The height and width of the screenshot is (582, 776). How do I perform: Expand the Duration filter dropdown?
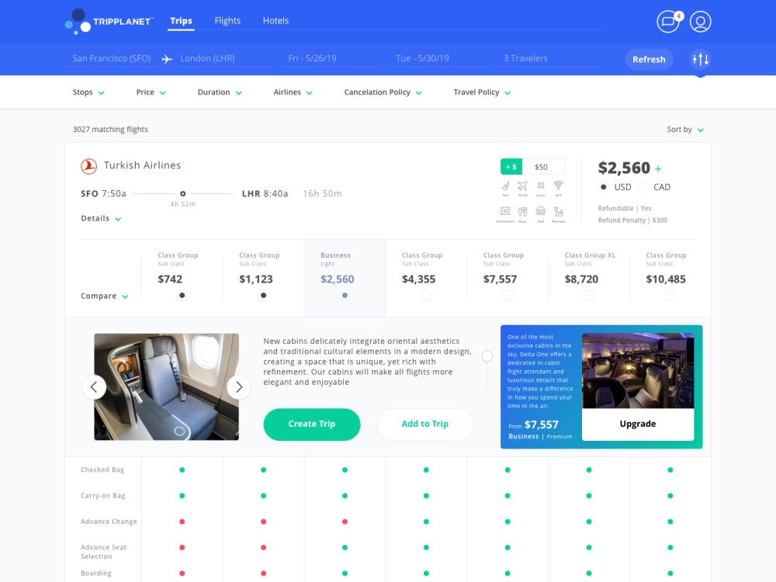(x=220, y=92)
